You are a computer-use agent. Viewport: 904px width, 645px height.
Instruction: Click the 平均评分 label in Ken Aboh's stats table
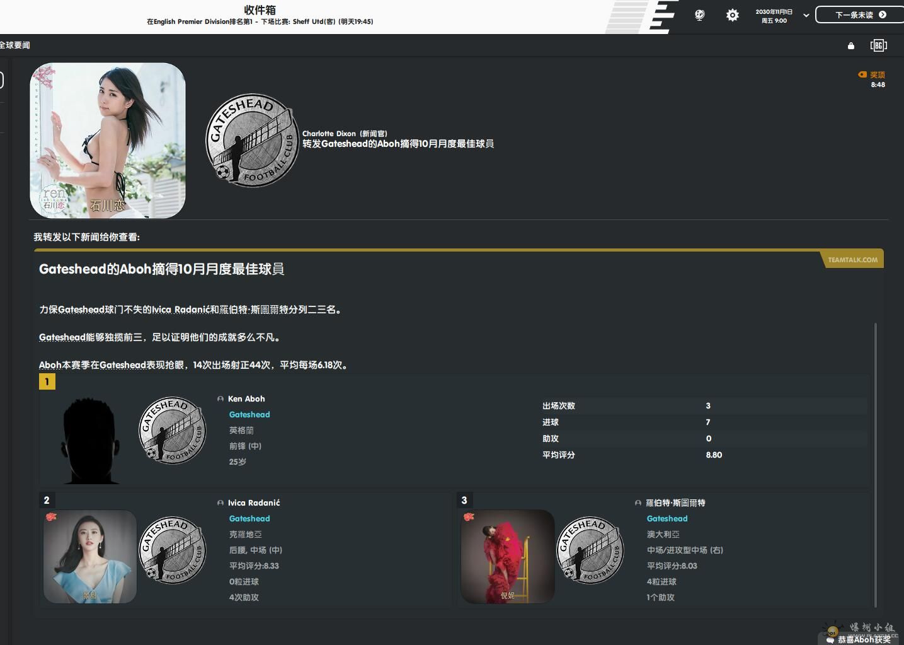559,455
